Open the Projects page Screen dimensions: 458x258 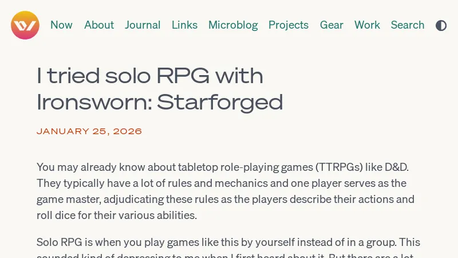click(x=289, y=25)
